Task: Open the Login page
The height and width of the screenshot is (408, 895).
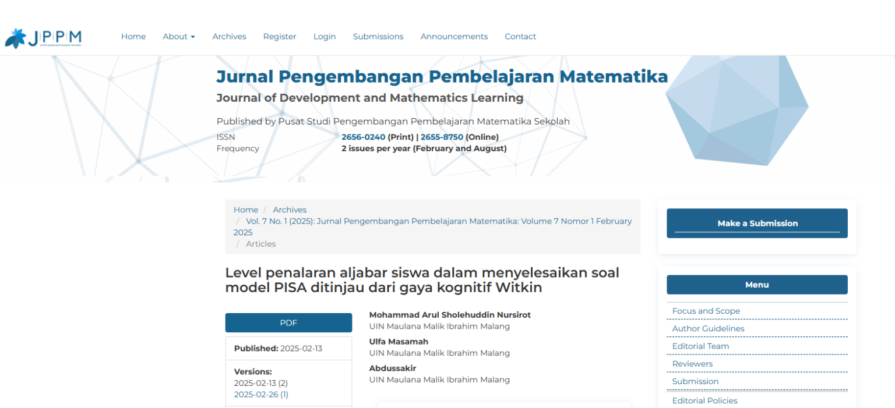Action: point(325,36)
